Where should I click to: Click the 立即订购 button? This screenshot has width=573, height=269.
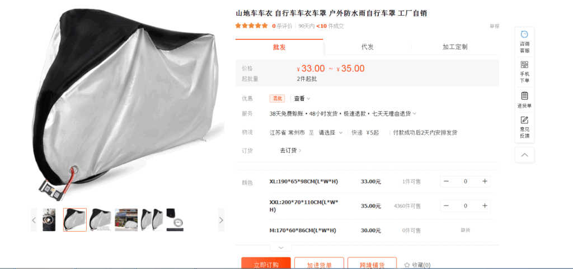(x=266, y=263)
